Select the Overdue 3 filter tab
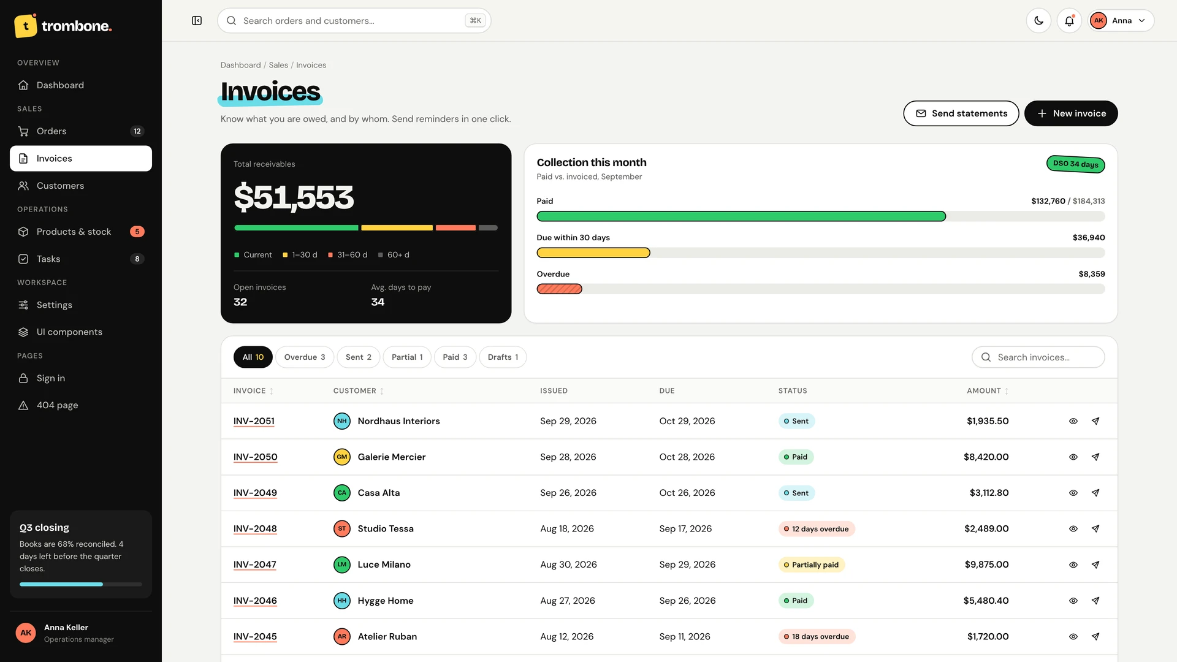1177x662 pixels. [305, 357]
